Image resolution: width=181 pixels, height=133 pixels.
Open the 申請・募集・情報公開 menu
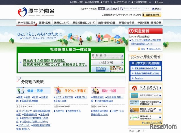click(x=149, y=23)
